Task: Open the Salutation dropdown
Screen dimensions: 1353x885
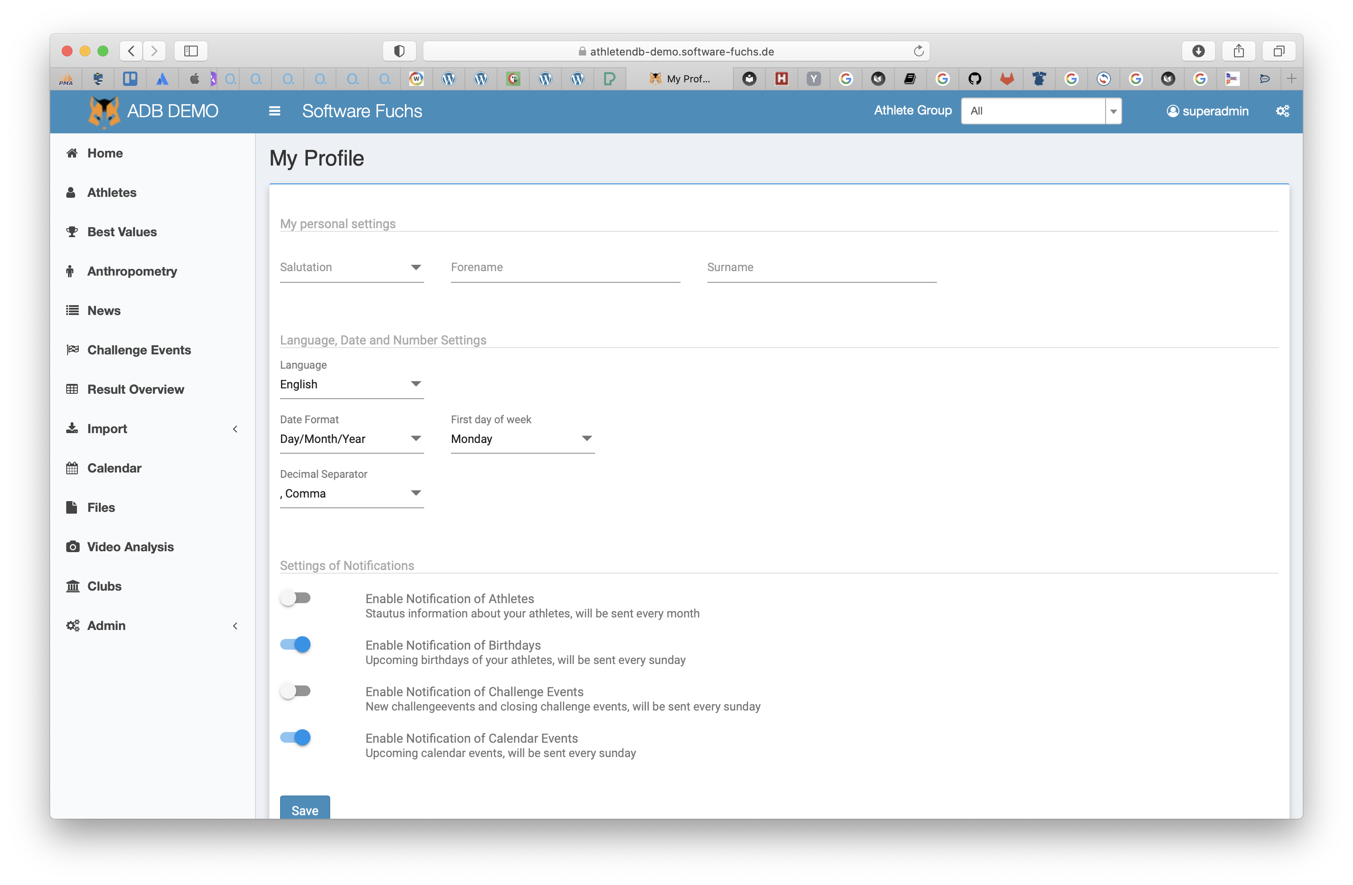Action: pos(352,267)
